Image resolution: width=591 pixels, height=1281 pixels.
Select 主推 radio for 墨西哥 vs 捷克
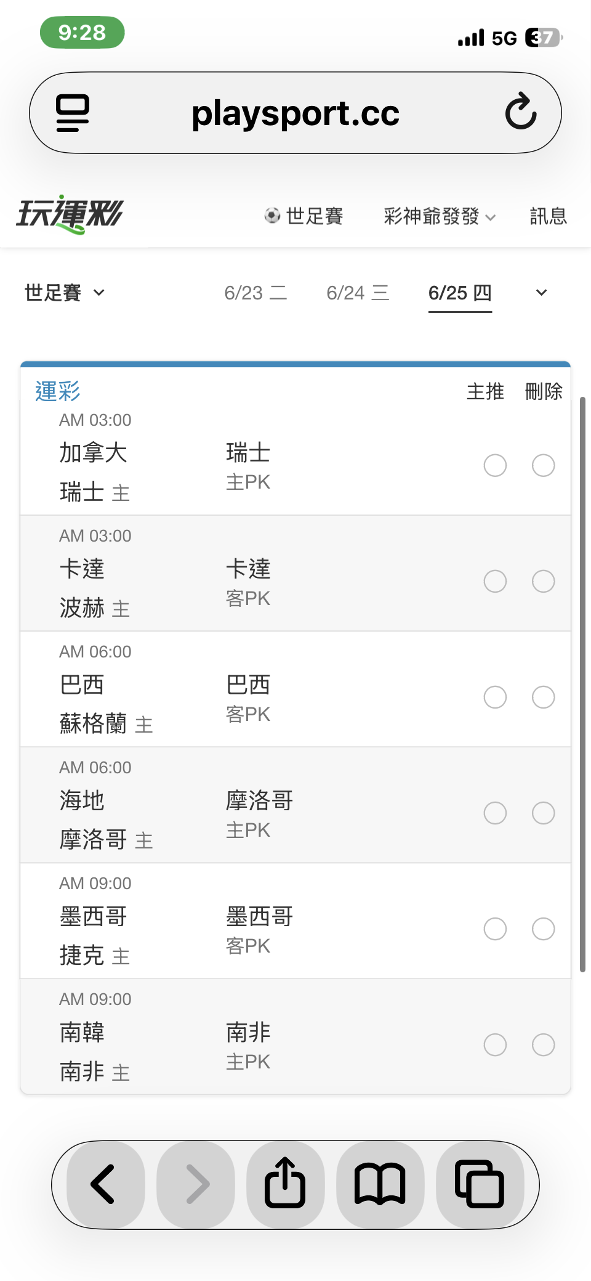[x=495, y=929]
